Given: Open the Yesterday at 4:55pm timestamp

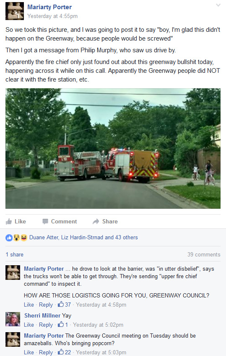Looking at the screenshot, I should [x=52, y=16].
